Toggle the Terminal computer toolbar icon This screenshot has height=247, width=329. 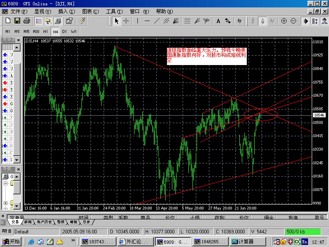coord(58,21)
